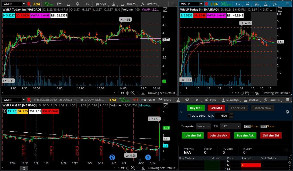This screenshot has height=171, width=293.
Task: Open studies flask icon in 5m chart
Action: [x=265, y=4]
